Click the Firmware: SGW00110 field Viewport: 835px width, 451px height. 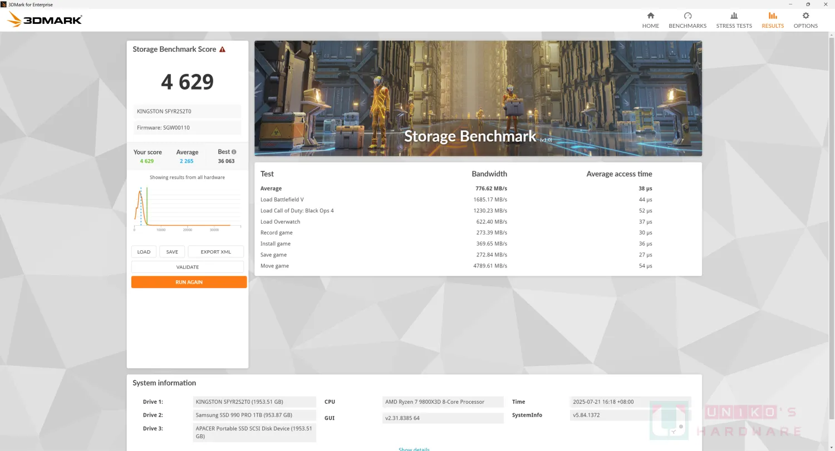[188, 127]
